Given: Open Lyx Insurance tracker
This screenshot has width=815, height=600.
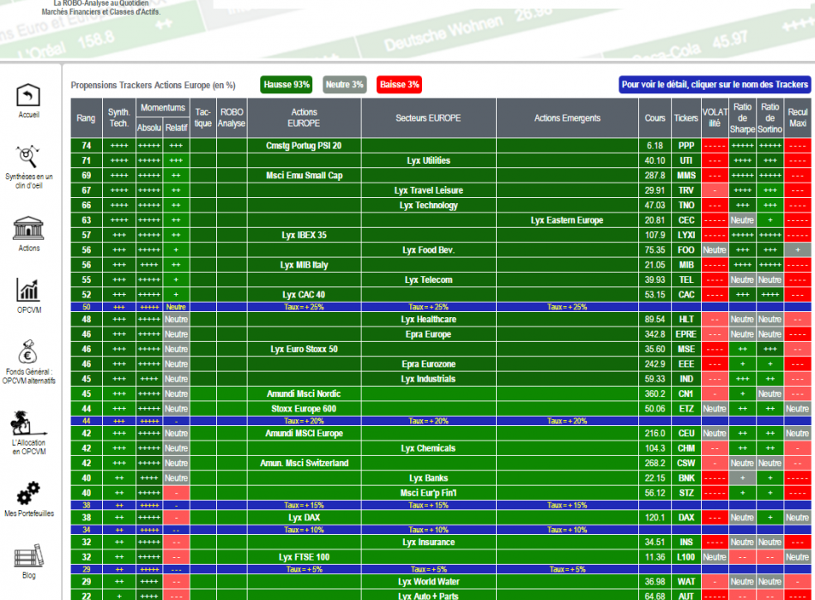Looking at the screenshot, I should [x=428, y=543].
